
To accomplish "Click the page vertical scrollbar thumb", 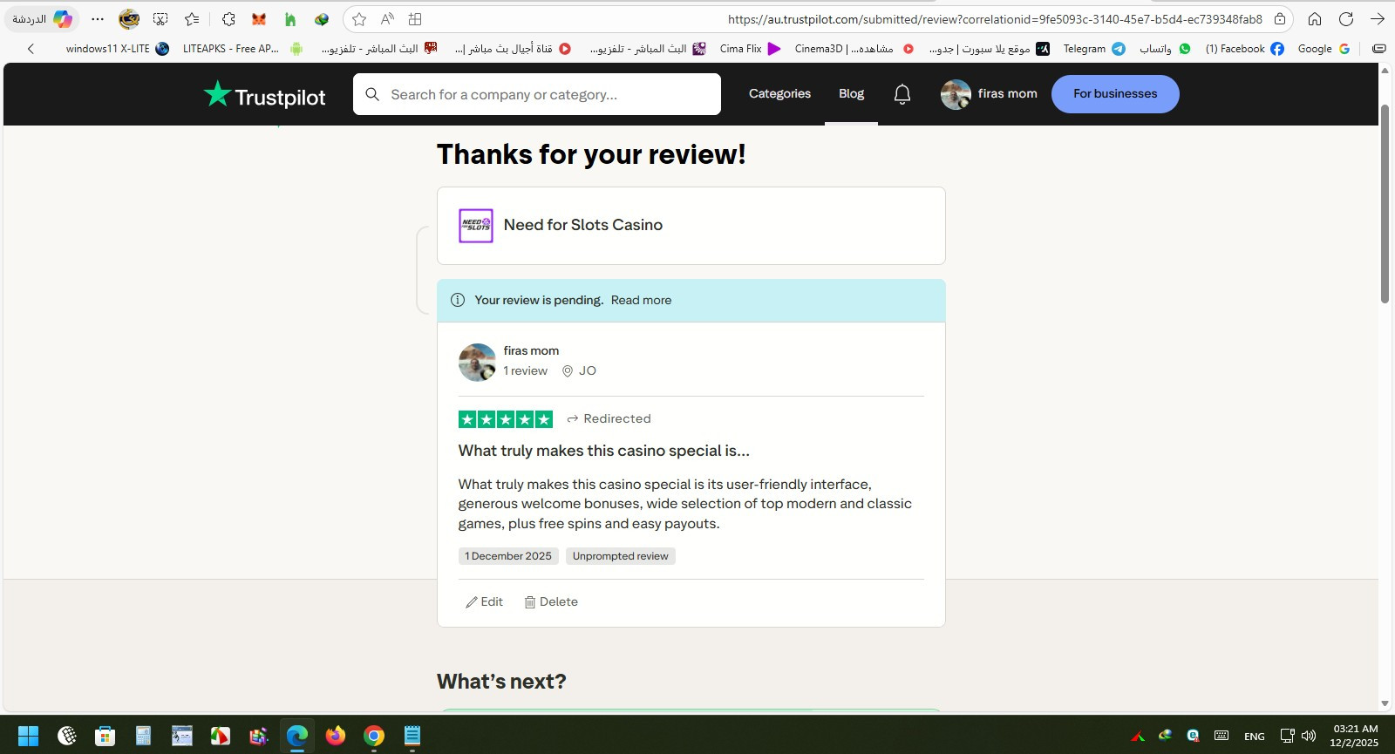I will click(1385, 204).
